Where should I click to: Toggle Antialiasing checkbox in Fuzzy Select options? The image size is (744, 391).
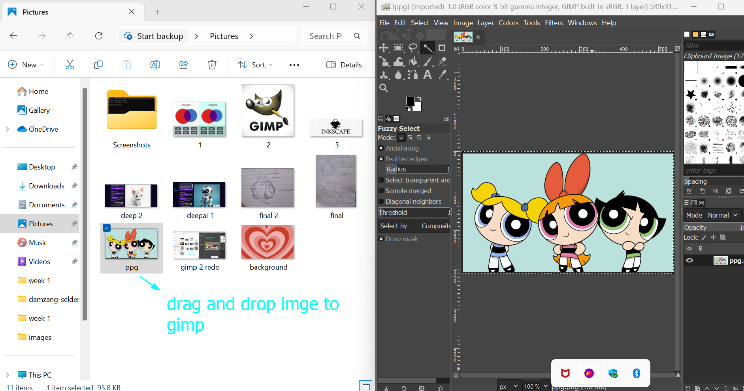click(381, 148)
